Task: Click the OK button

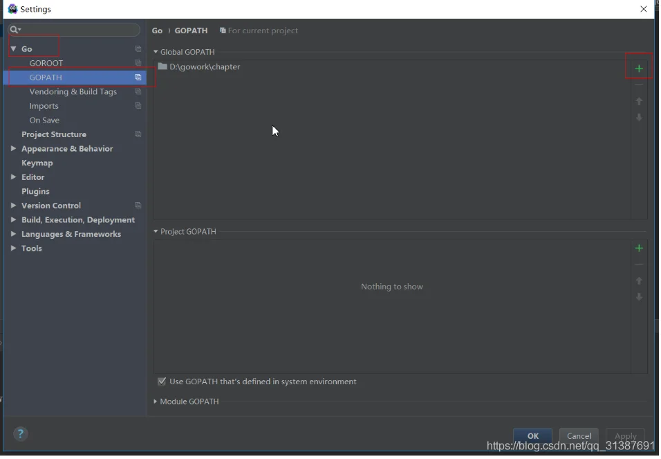Action: coord(534,436)
